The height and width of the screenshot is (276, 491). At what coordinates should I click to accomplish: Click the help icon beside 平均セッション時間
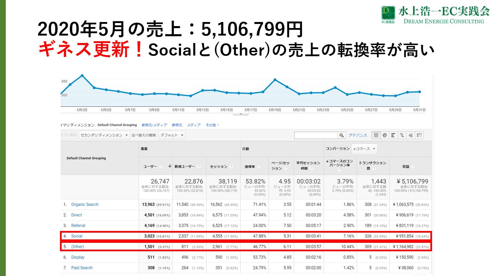(x=311, y=168)
